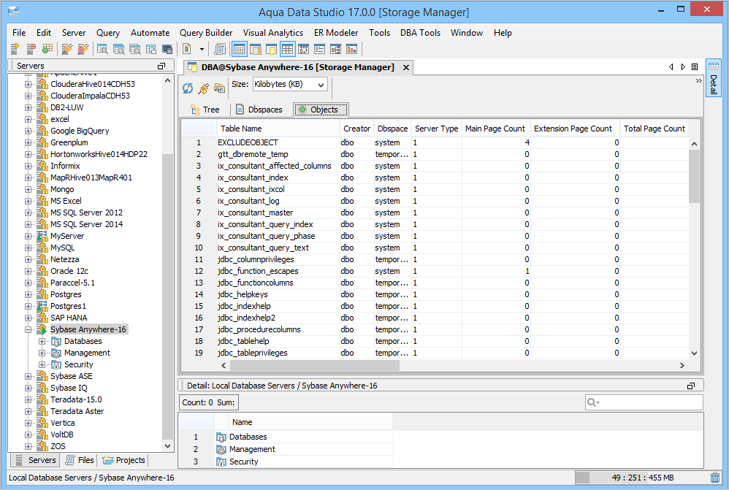Select MS SQL Server 2014 in server tree

click(x=86, y=224)
